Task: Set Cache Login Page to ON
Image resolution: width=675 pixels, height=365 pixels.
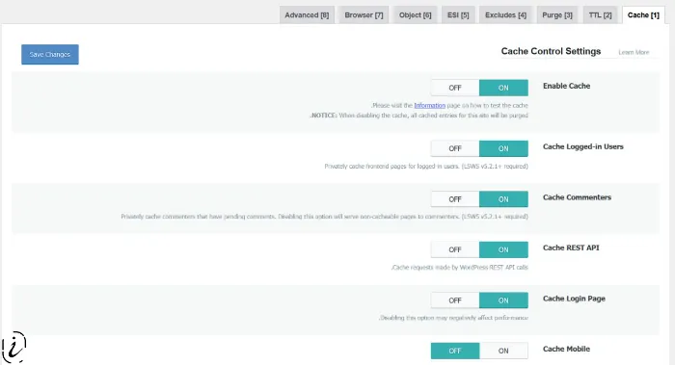Action: pos(503,300)
